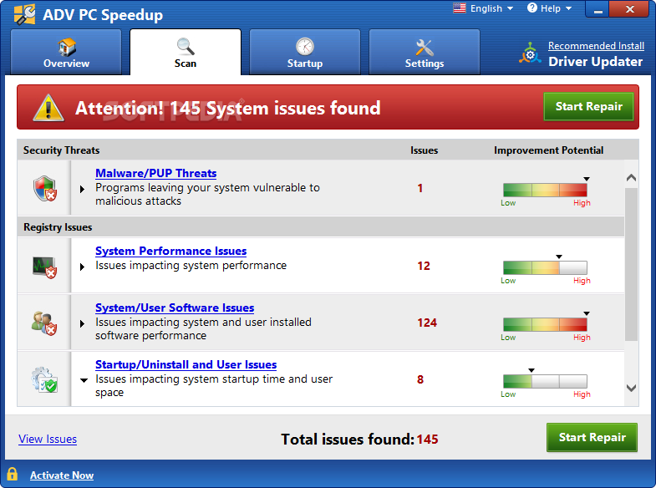656x488 pixels.
Task: Click the Registry Issues section header
Action: point(58,227)
